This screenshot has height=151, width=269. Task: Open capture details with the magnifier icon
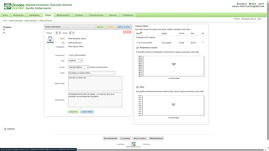tap(203, 42)
